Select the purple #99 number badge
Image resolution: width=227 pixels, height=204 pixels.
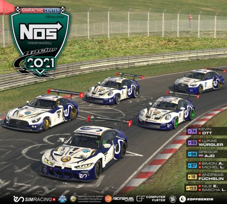pyautogui.click(x=192, y=143)
